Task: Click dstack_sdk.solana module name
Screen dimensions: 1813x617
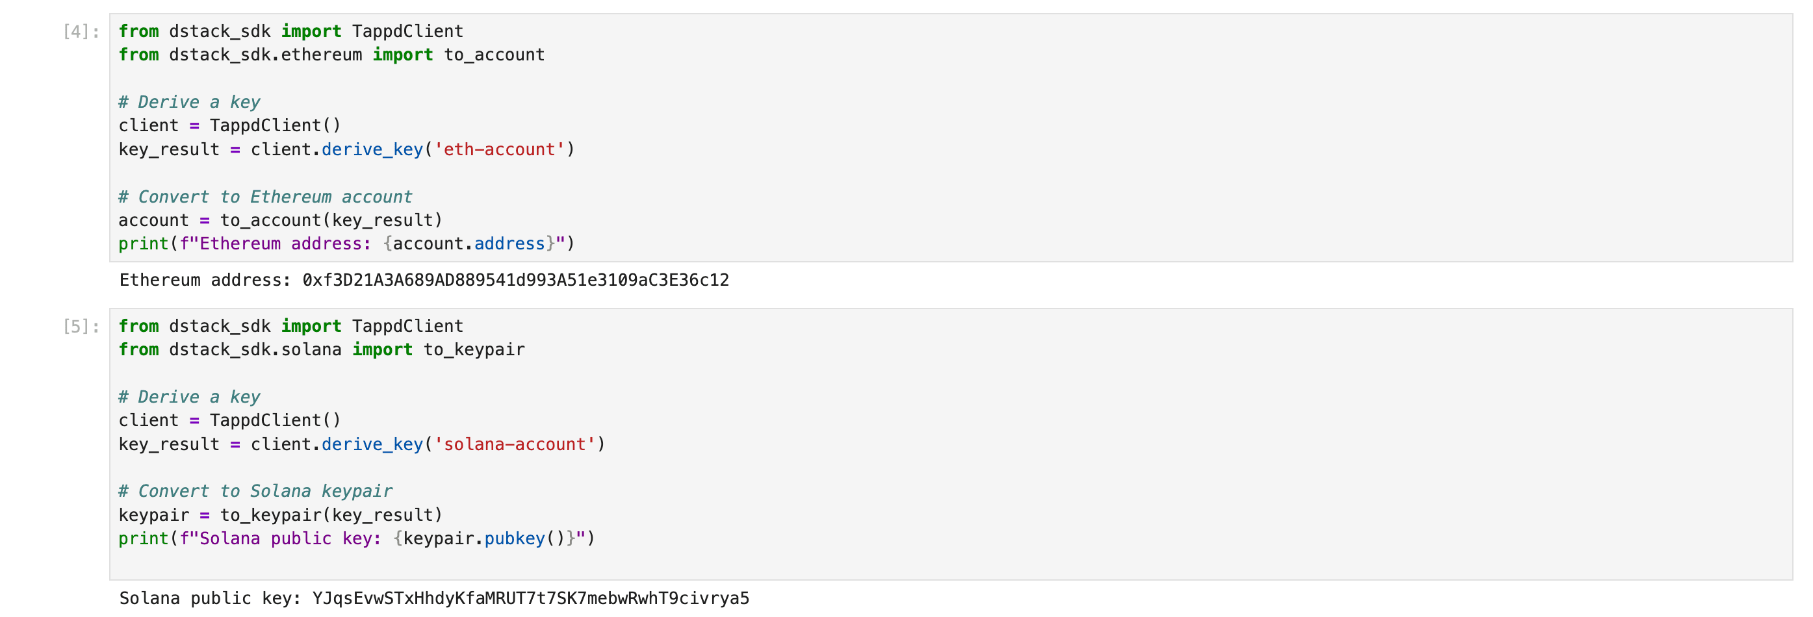Action: (255, 349)
